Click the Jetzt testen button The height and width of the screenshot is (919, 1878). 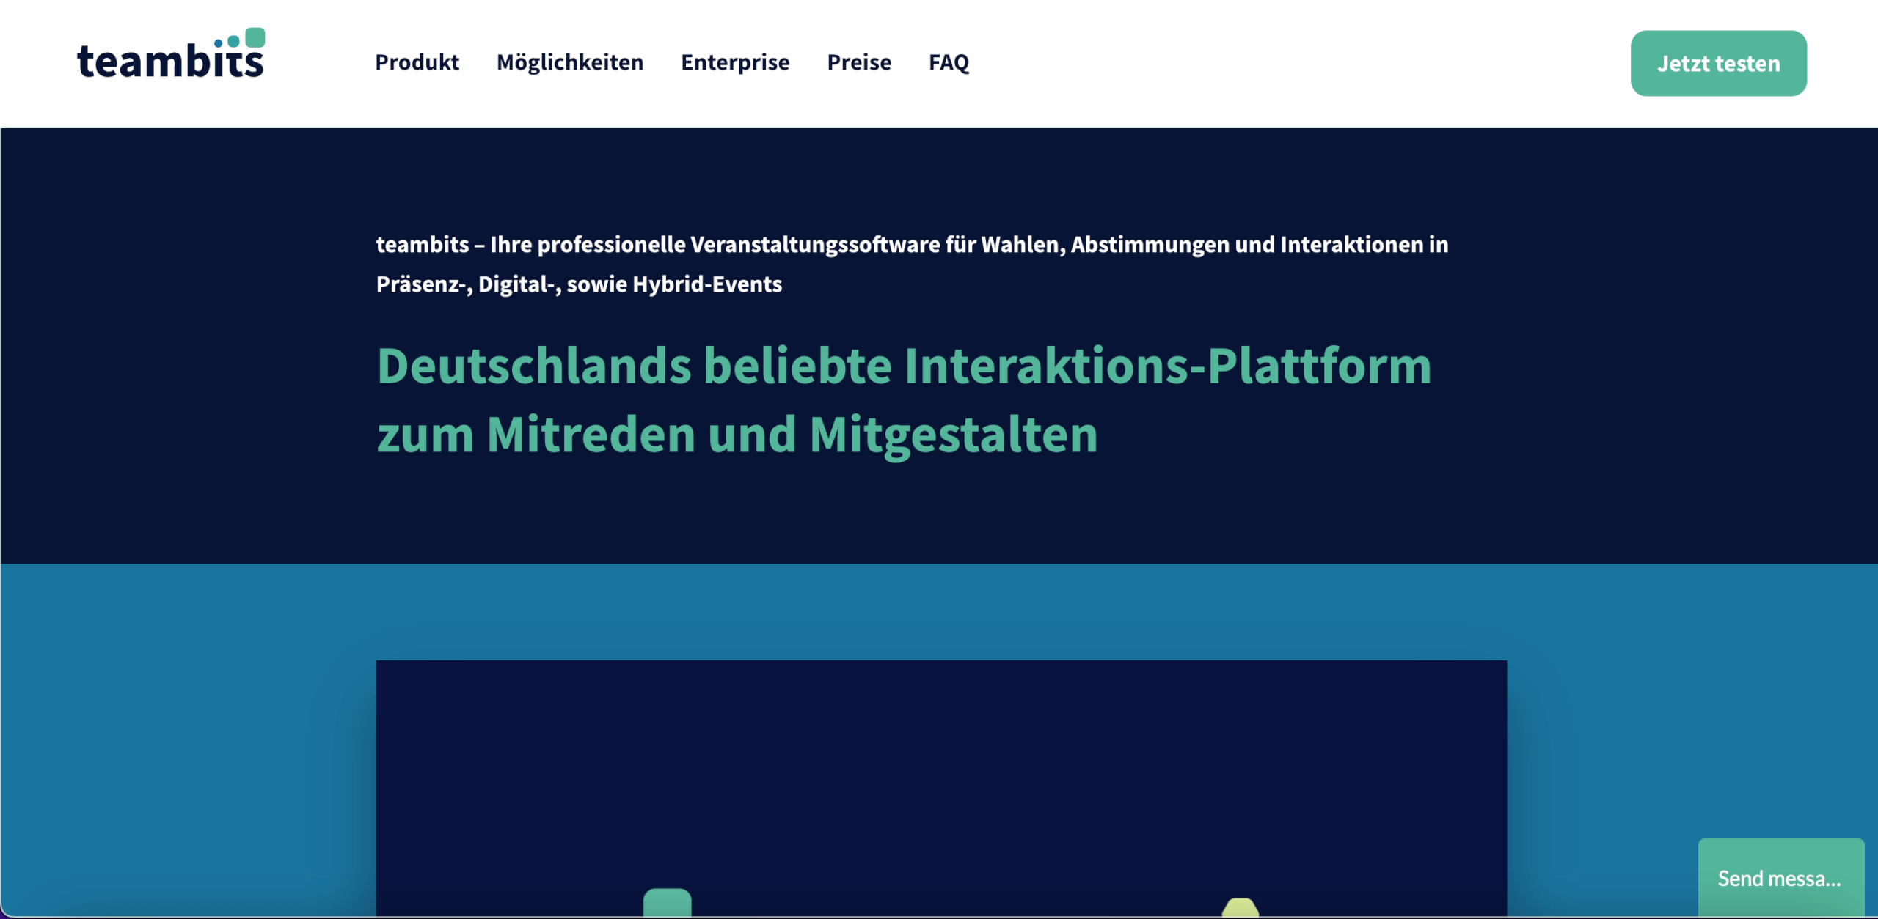pos(1718,63)
